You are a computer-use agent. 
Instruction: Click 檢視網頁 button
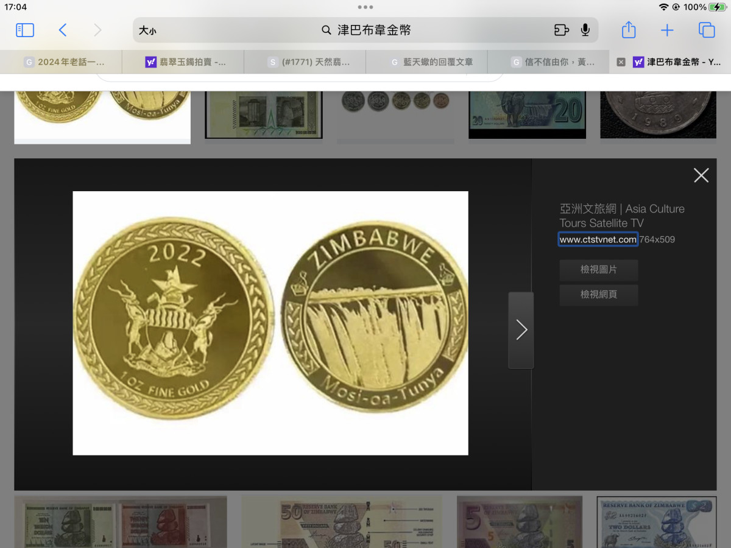point(599,295)
